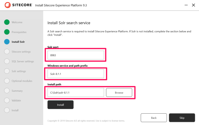Click the Solr requirement description paragraph
The image size is (199, 125).
point(119,33)
